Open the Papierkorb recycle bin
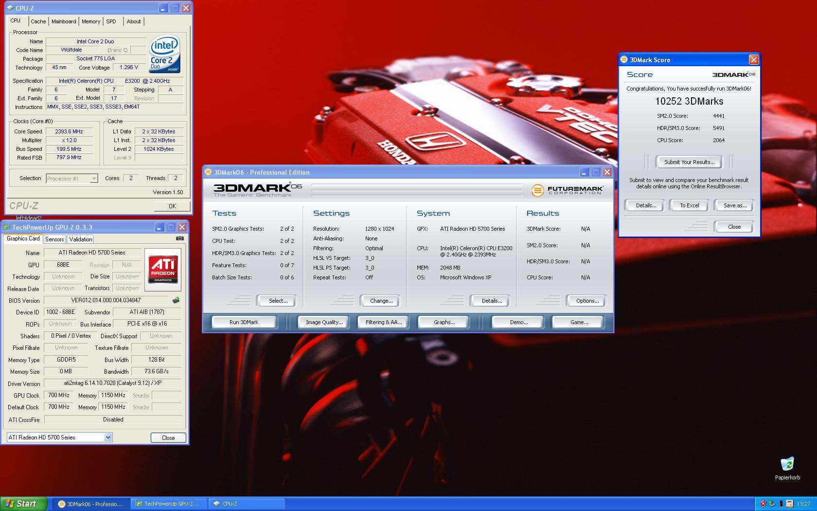The width and height of the screenshot is (817, 511). (x=787, y=469)
